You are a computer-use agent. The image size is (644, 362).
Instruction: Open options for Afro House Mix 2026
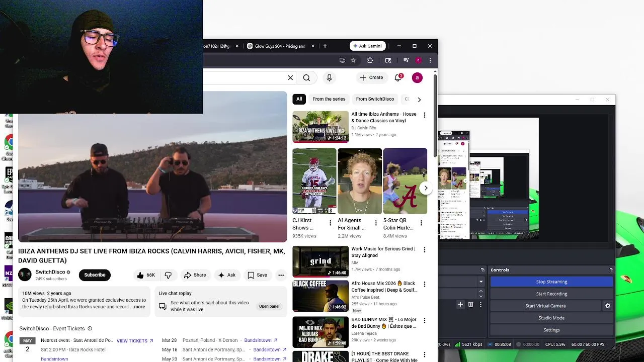(424, 284)
